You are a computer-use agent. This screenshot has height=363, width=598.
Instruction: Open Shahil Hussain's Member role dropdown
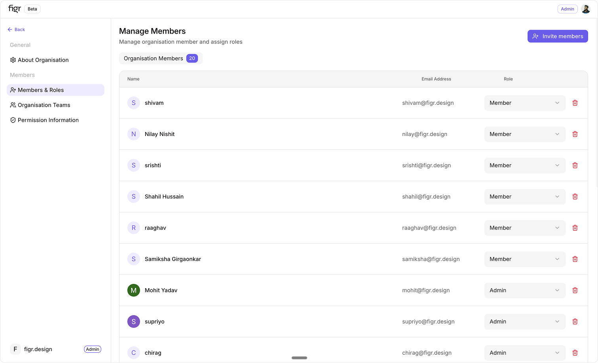click(525, 197)
